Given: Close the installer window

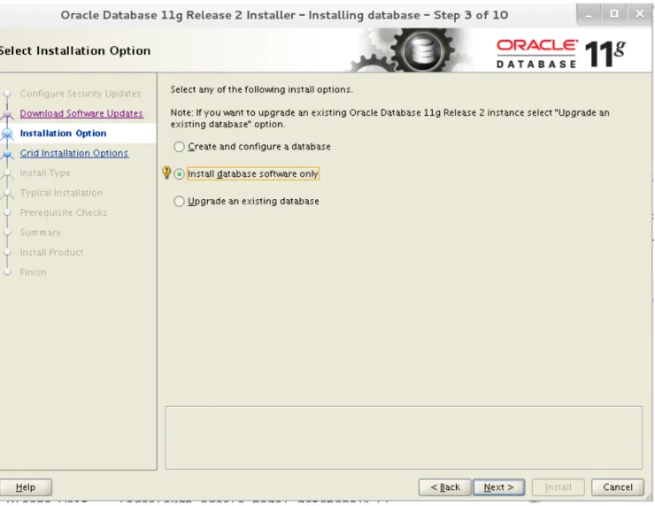Looking at the screenshot, I should pos(639,14).
